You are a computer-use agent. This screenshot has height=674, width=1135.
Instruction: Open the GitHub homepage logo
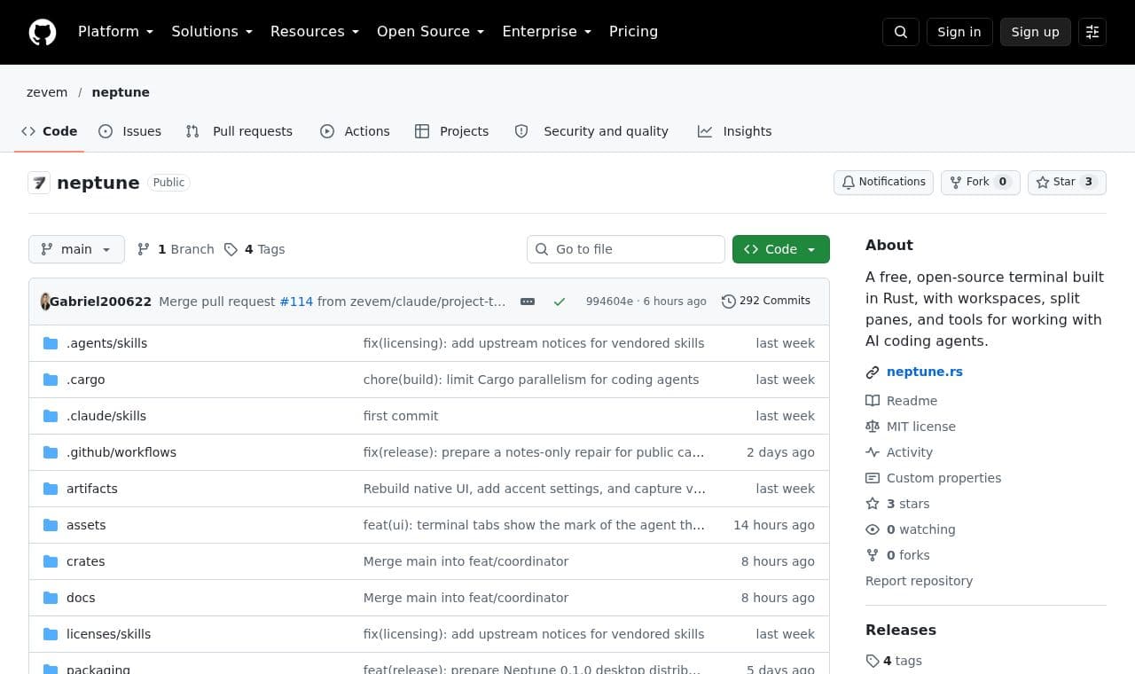tap(43, 32)
